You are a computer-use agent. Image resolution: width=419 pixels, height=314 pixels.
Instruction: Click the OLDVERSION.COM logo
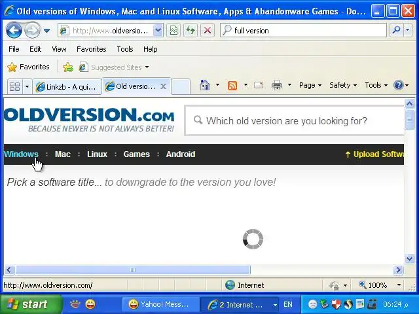coord(89,120)
